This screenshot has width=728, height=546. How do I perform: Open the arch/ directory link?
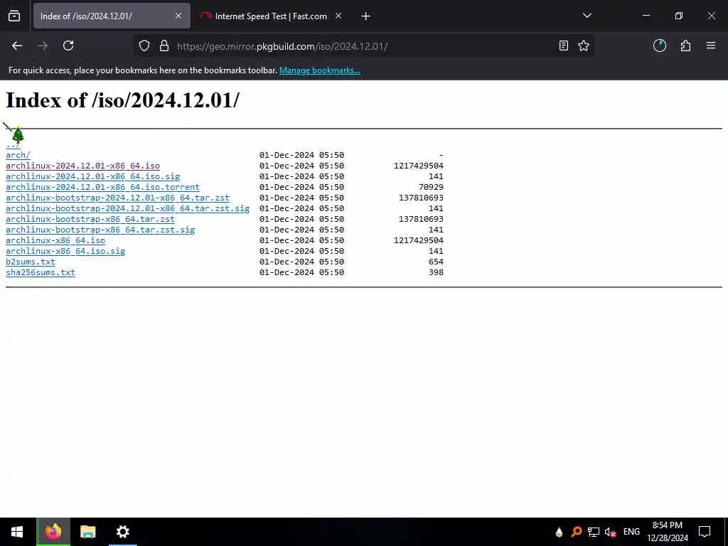tap(18, 155)
